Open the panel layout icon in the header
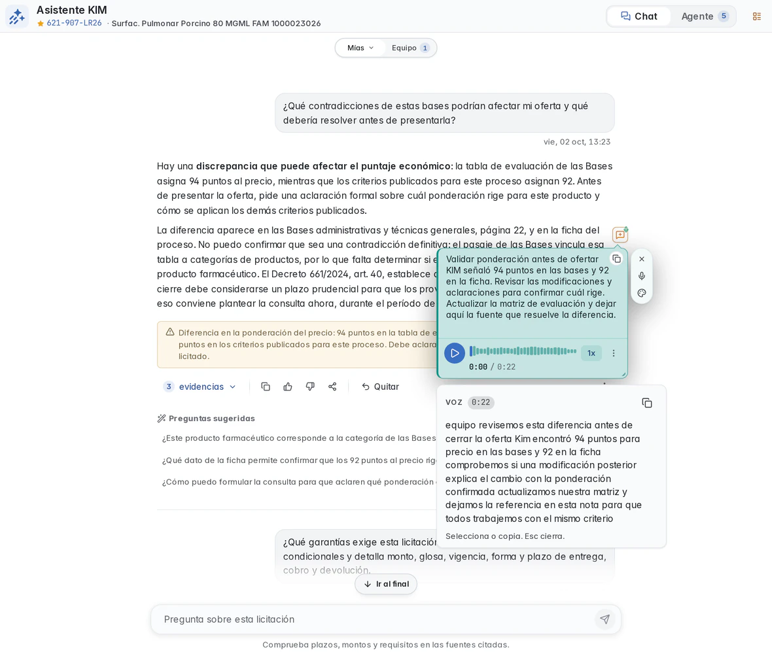 tap(757, 16)
